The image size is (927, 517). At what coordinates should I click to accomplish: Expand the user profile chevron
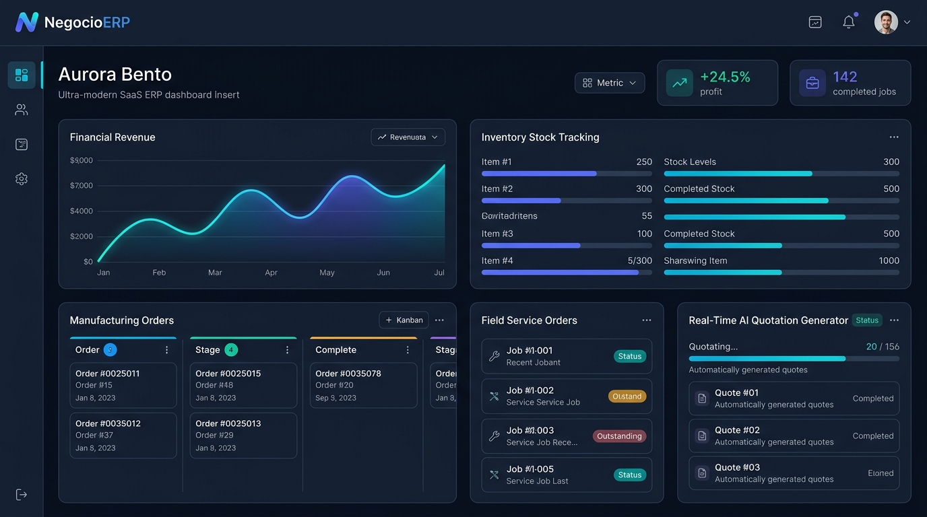tap(907, 22)
